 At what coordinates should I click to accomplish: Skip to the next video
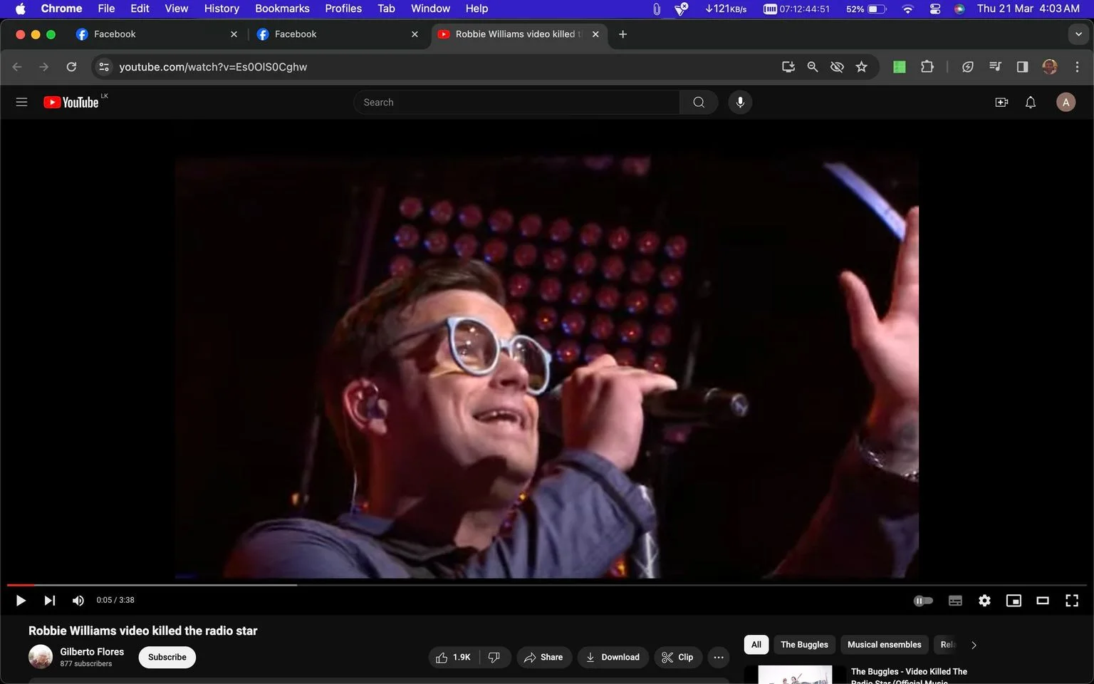[x=49, y=601]
